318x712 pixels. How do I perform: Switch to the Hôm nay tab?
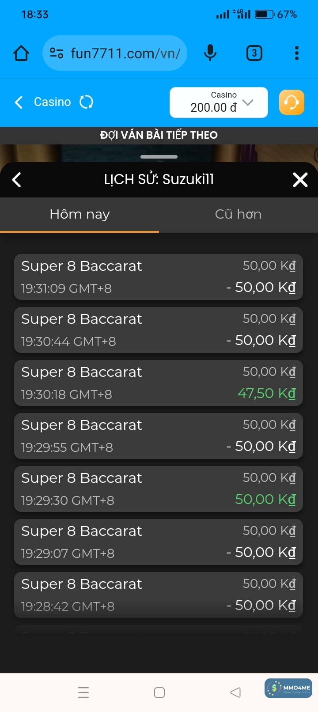(79, 215)
